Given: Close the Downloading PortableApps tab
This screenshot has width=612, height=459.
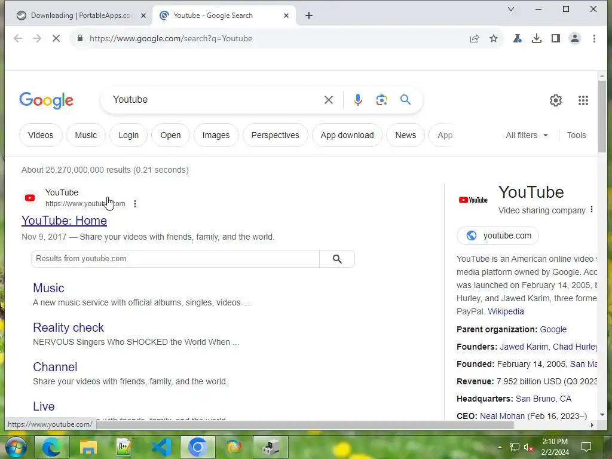Looking at the screenshot, I should 143,16.
